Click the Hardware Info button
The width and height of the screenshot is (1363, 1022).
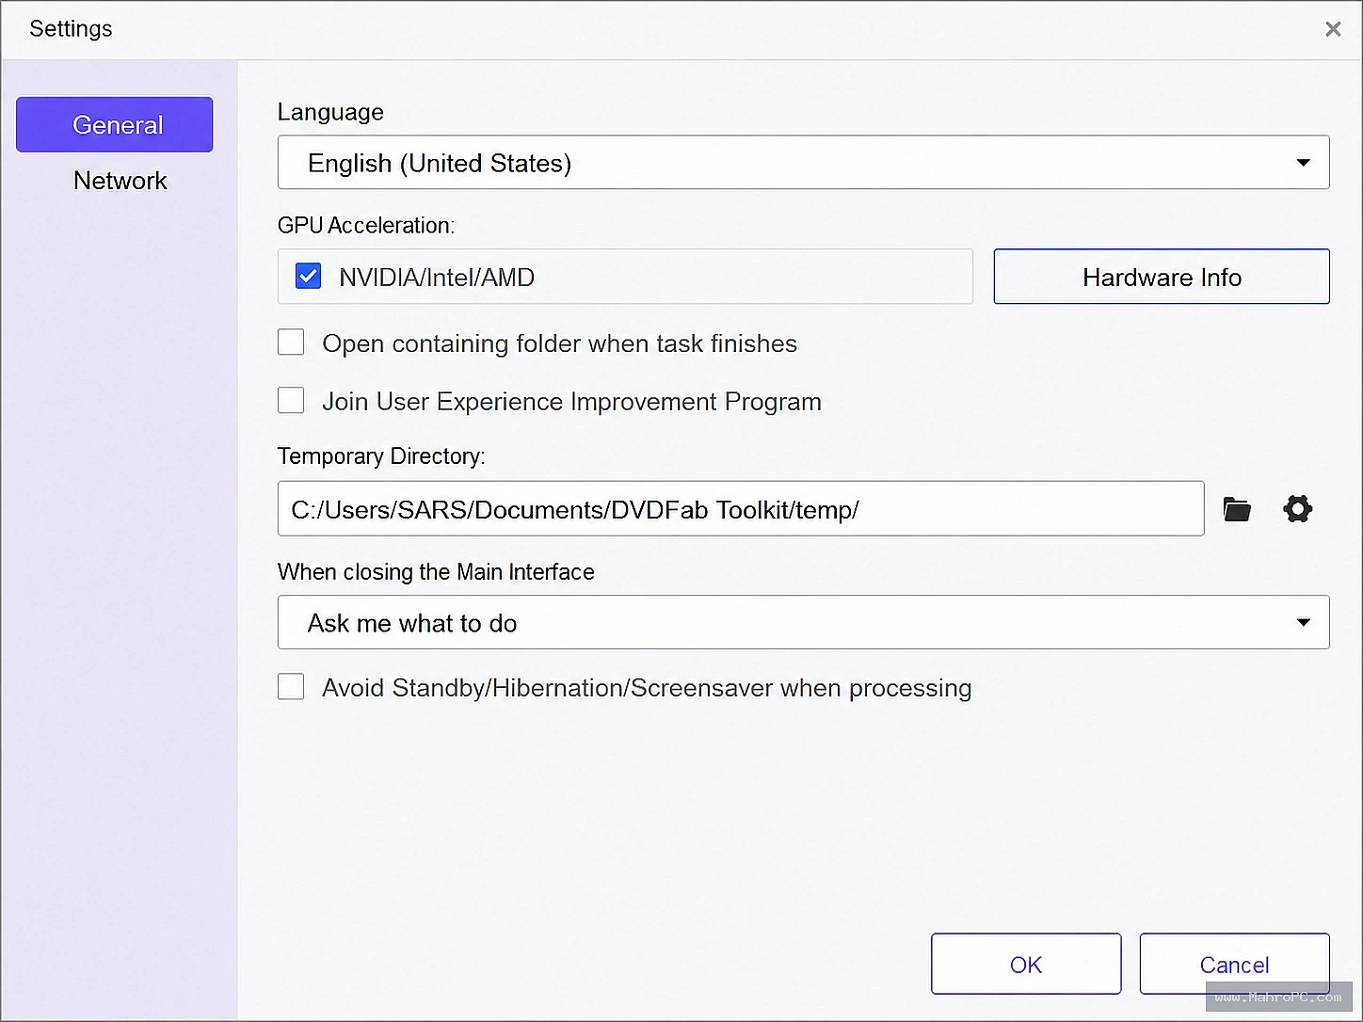coord(1162,277)
